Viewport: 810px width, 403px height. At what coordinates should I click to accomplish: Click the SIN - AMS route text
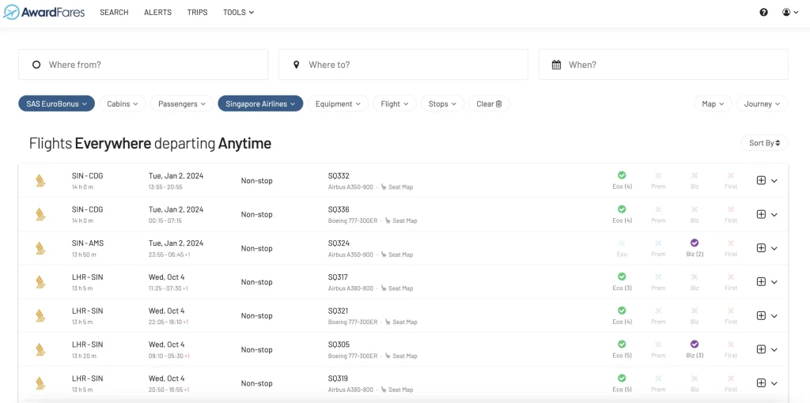click(x=88, y=243)
